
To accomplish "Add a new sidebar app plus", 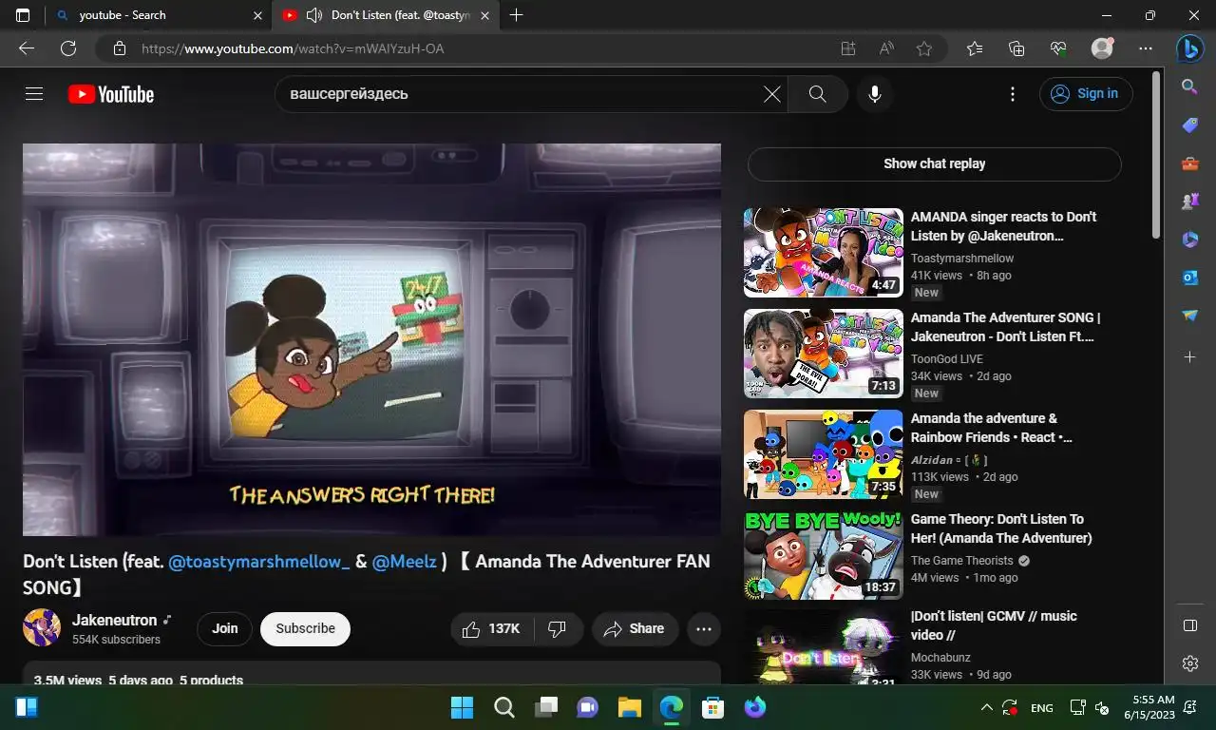I will pyautogui.click(x=1189, y=356).
